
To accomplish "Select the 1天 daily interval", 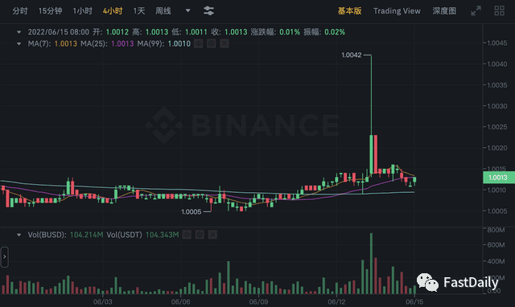I will (139, 10).
